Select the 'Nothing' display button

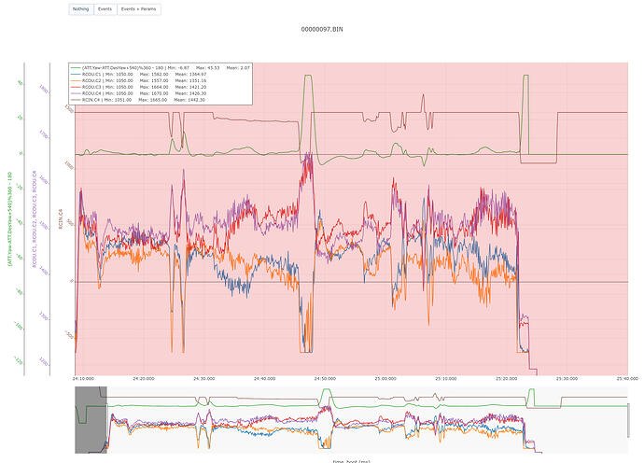81,9
